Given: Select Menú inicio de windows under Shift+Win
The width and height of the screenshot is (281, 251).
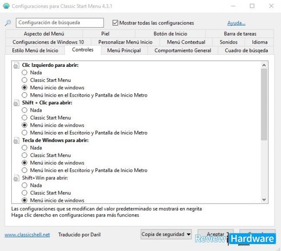Looking at the screenshot, I should tap(25, 200).
